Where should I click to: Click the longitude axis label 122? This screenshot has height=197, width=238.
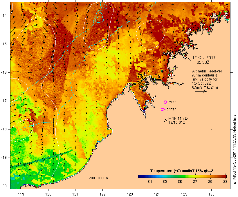point(102,194)
